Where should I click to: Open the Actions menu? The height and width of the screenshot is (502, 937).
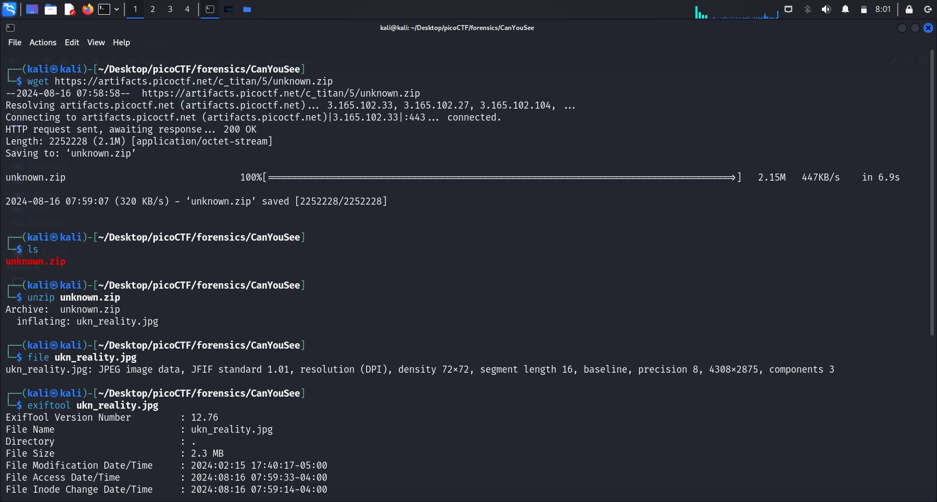coord(43,43)
